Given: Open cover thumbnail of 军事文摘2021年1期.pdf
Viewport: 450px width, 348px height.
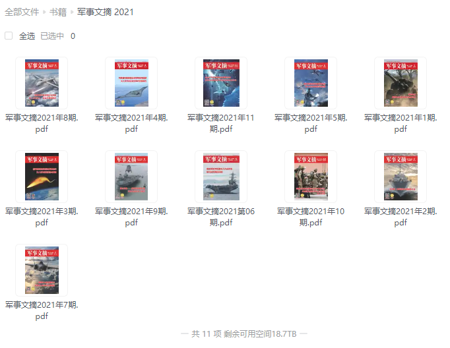Looking at the screenshot, I should (401, 83).
